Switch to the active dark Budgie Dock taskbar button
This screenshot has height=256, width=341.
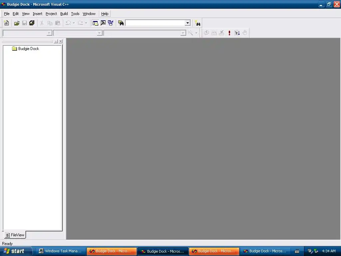point(163,251)
